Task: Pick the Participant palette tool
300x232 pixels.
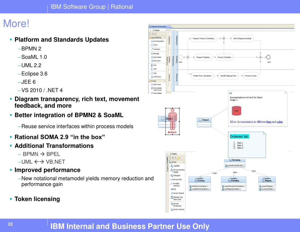Action: 175,175
